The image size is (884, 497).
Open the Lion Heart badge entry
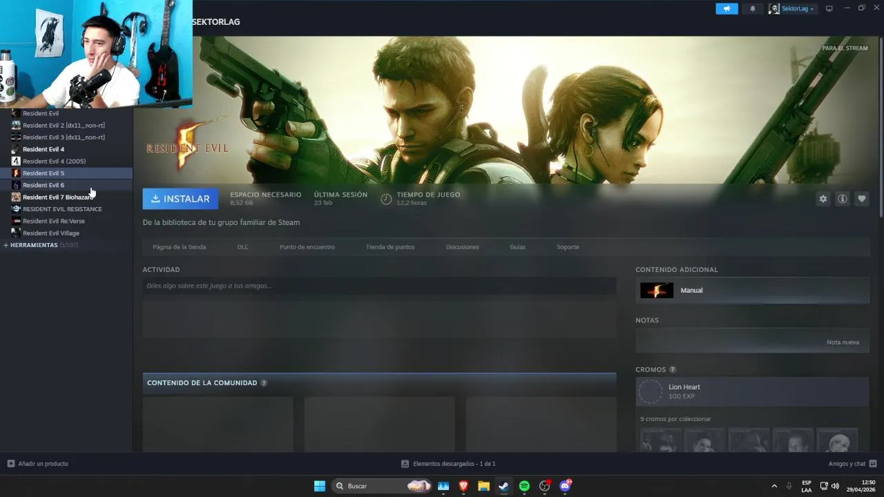tap(752, 391)
